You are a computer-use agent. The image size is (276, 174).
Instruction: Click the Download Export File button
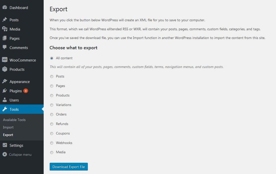tap(69, 167)
